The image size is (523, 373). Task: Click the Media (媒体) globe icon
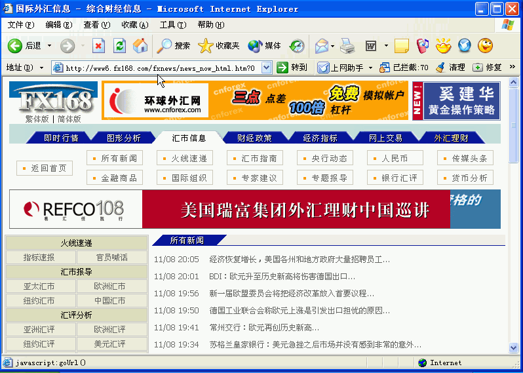[265, 46]
